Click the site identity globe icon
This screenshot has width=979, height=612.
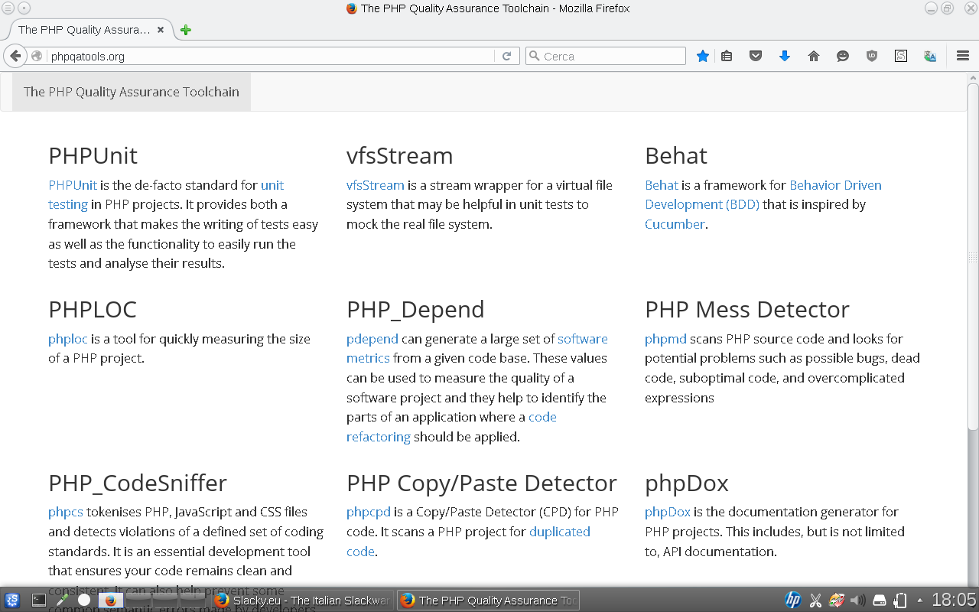pyautogui.click(x=37, y=56)
